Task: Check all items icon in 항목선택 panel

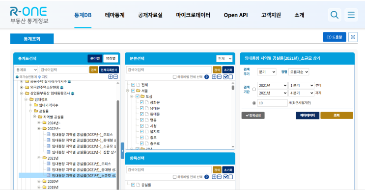Action: pos(225,177)
